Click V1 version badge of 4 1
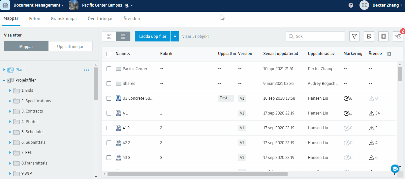This screenshot has height=179, width=405. click(x=242, y=113)
